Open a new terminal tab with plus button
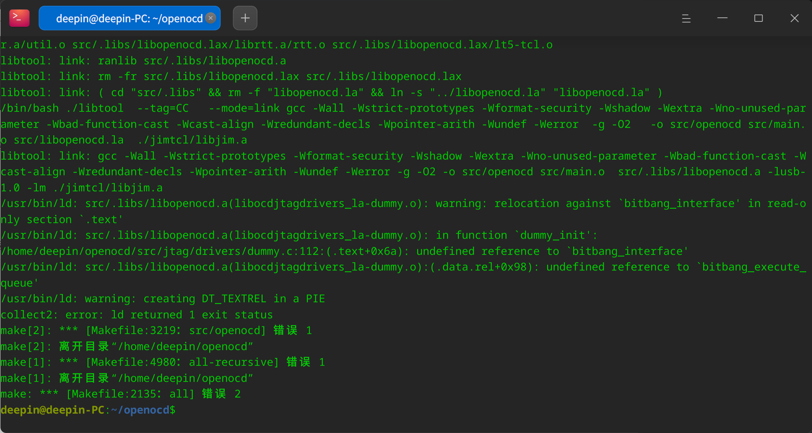The height and width of the screenshot is (433, 812). point(245,18)
